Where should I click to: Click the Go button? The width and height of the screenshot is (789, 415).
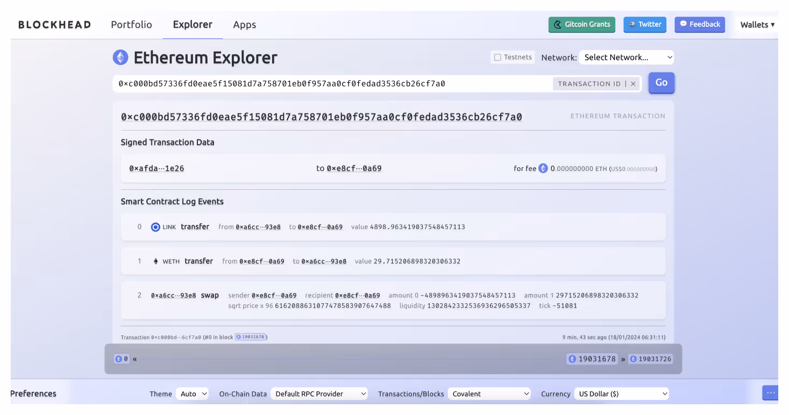pyautogui.click(x=662, y=83)
